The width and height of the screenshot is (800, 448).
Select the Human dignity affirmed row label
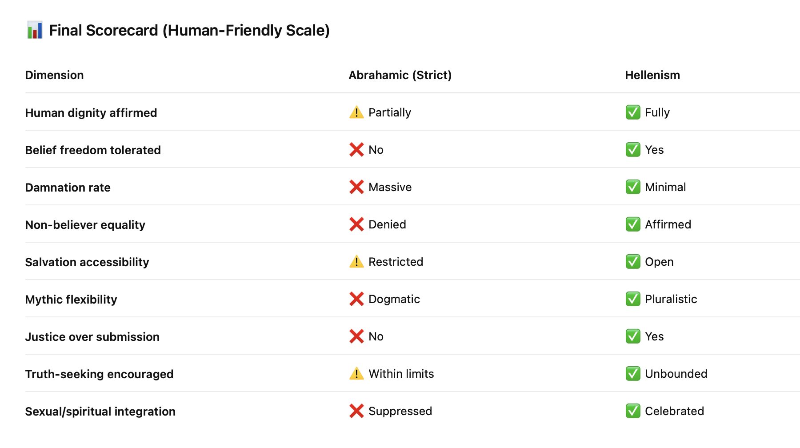coord(91,113)
